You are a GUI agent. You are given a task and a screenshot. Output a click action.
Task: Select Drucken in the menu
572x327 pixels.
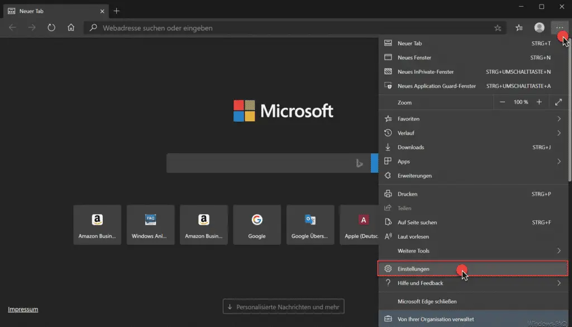pyautogui.click(x=473, y=194)
